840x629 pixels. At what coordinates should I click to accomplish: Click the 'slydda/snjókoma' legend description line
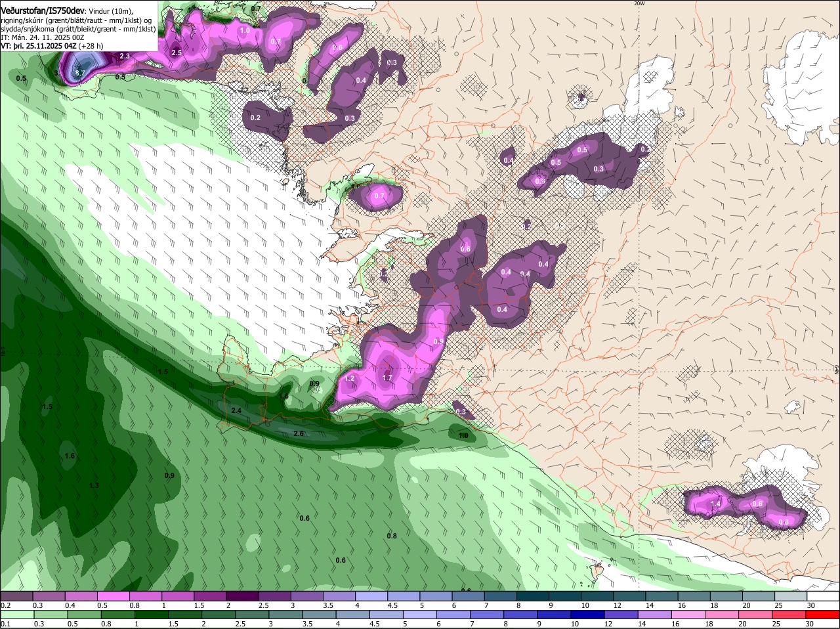[78, 29]
